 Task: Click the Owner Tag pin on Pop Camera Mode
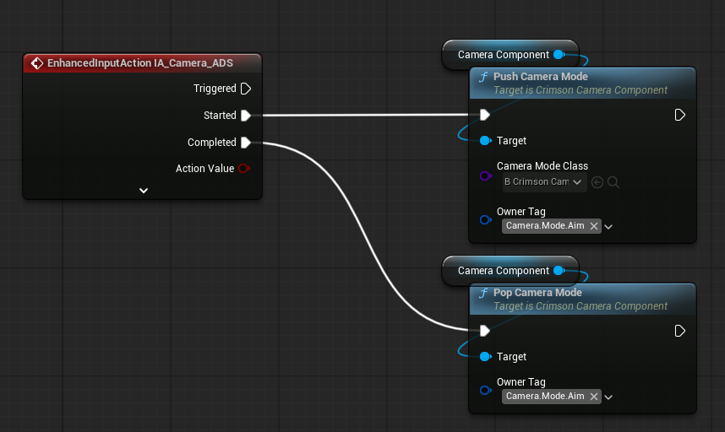pyautogui.click(x=485, y=390)
